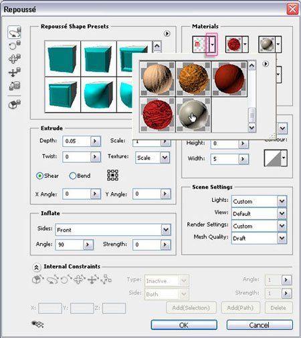Select the scale mesh tool in left toolbar
The height and width of the screenshot is (338, 301).
[x=15, y=86]
